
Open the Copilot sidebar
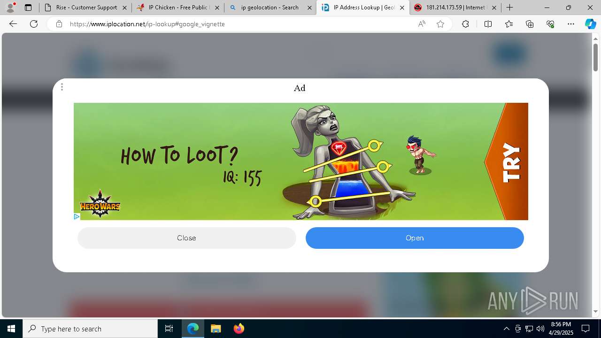(590, 24)
